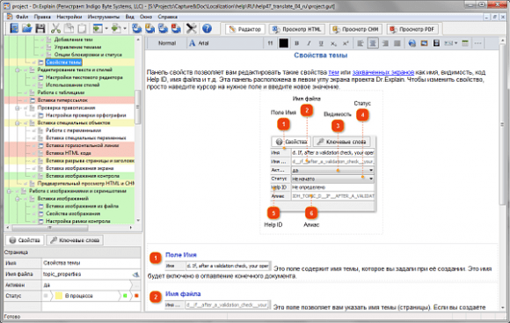Switch to the Ключевые слова tab

[75, 240]
